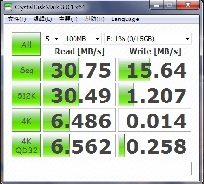Viewport: 204px width, 184px height.
Task: Start the Seq sequential test
Action: tap(26, 69)
